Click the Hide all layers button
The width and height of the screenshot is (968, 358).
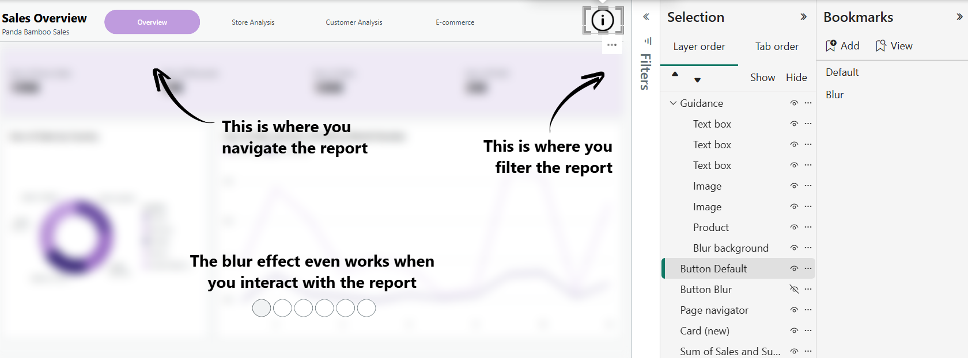[796, 78]
